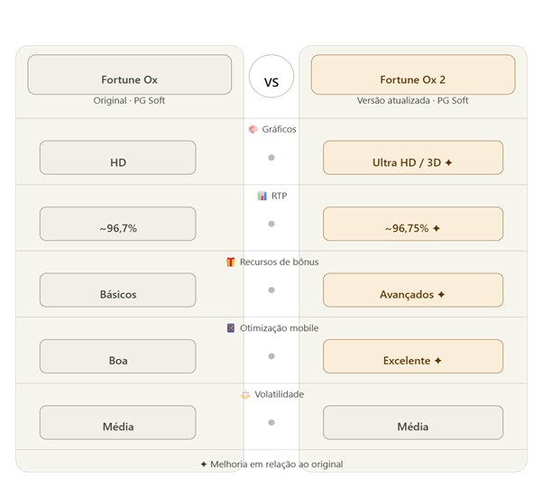
Task: Click the mobile phone icon beside Otimização
Action: pos(231,328)
